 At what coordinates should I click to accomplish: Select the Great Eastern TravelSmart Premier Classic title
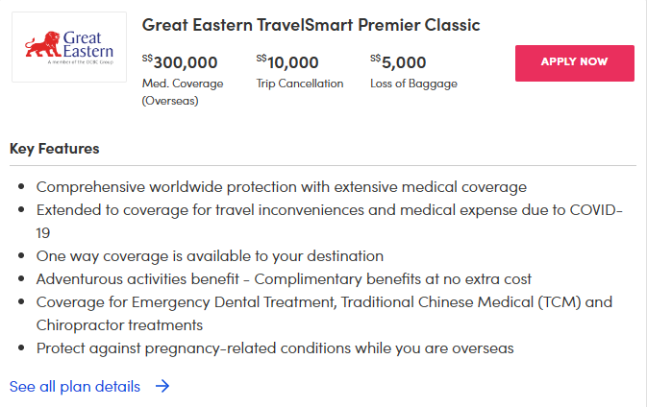click(x=311, y=25)
